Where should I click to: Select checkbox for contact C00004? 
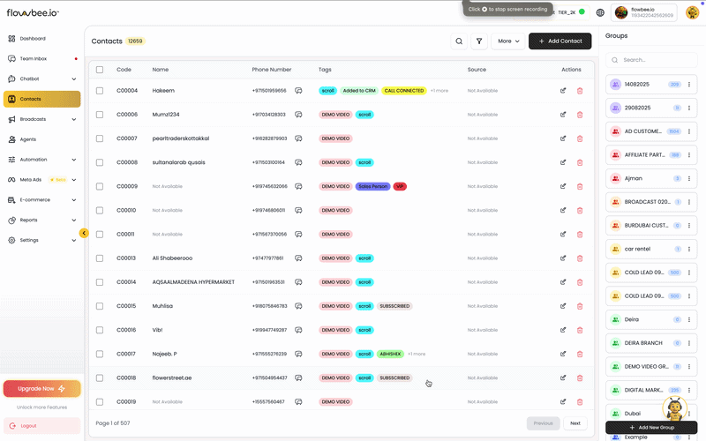click(100, 91)
